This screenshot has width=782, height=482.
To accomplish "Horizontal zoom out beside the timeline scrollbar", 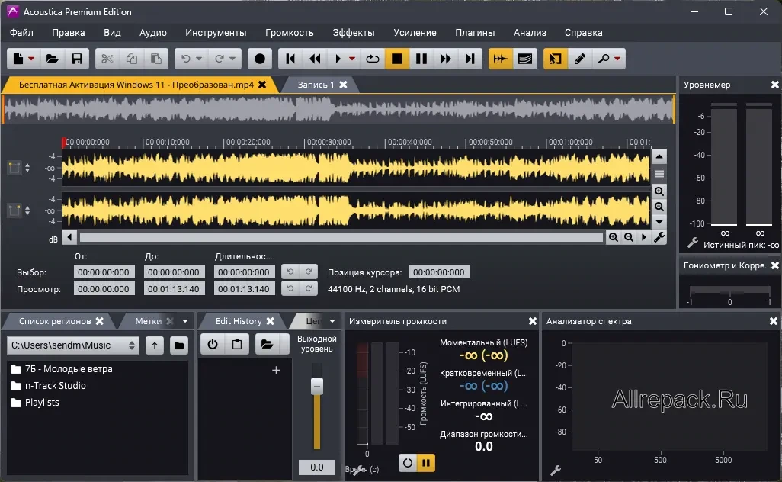I will (629, 237).
